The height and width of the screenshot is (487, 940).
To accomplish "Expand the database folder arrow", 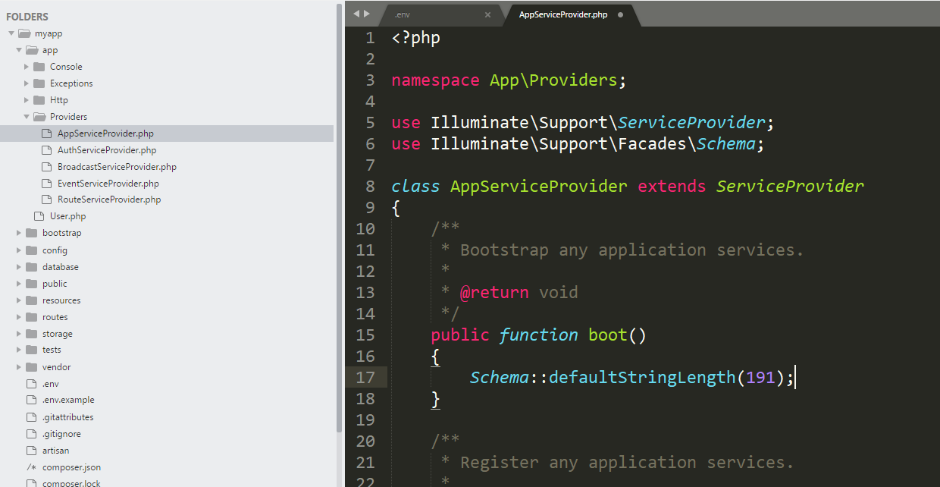I will tap(19, 267).
